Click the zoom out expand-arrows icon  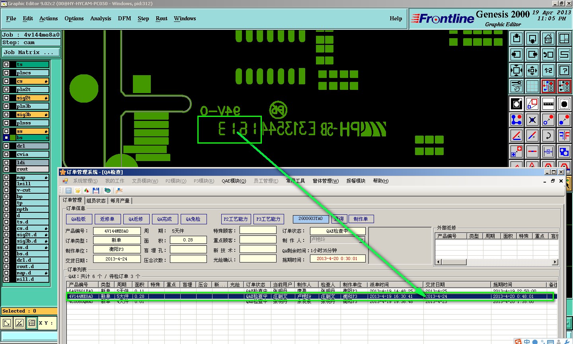516,70
